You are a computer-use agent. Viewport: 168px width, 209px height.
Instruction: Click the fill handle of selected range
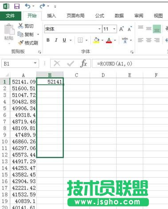[x=63, y=84]
